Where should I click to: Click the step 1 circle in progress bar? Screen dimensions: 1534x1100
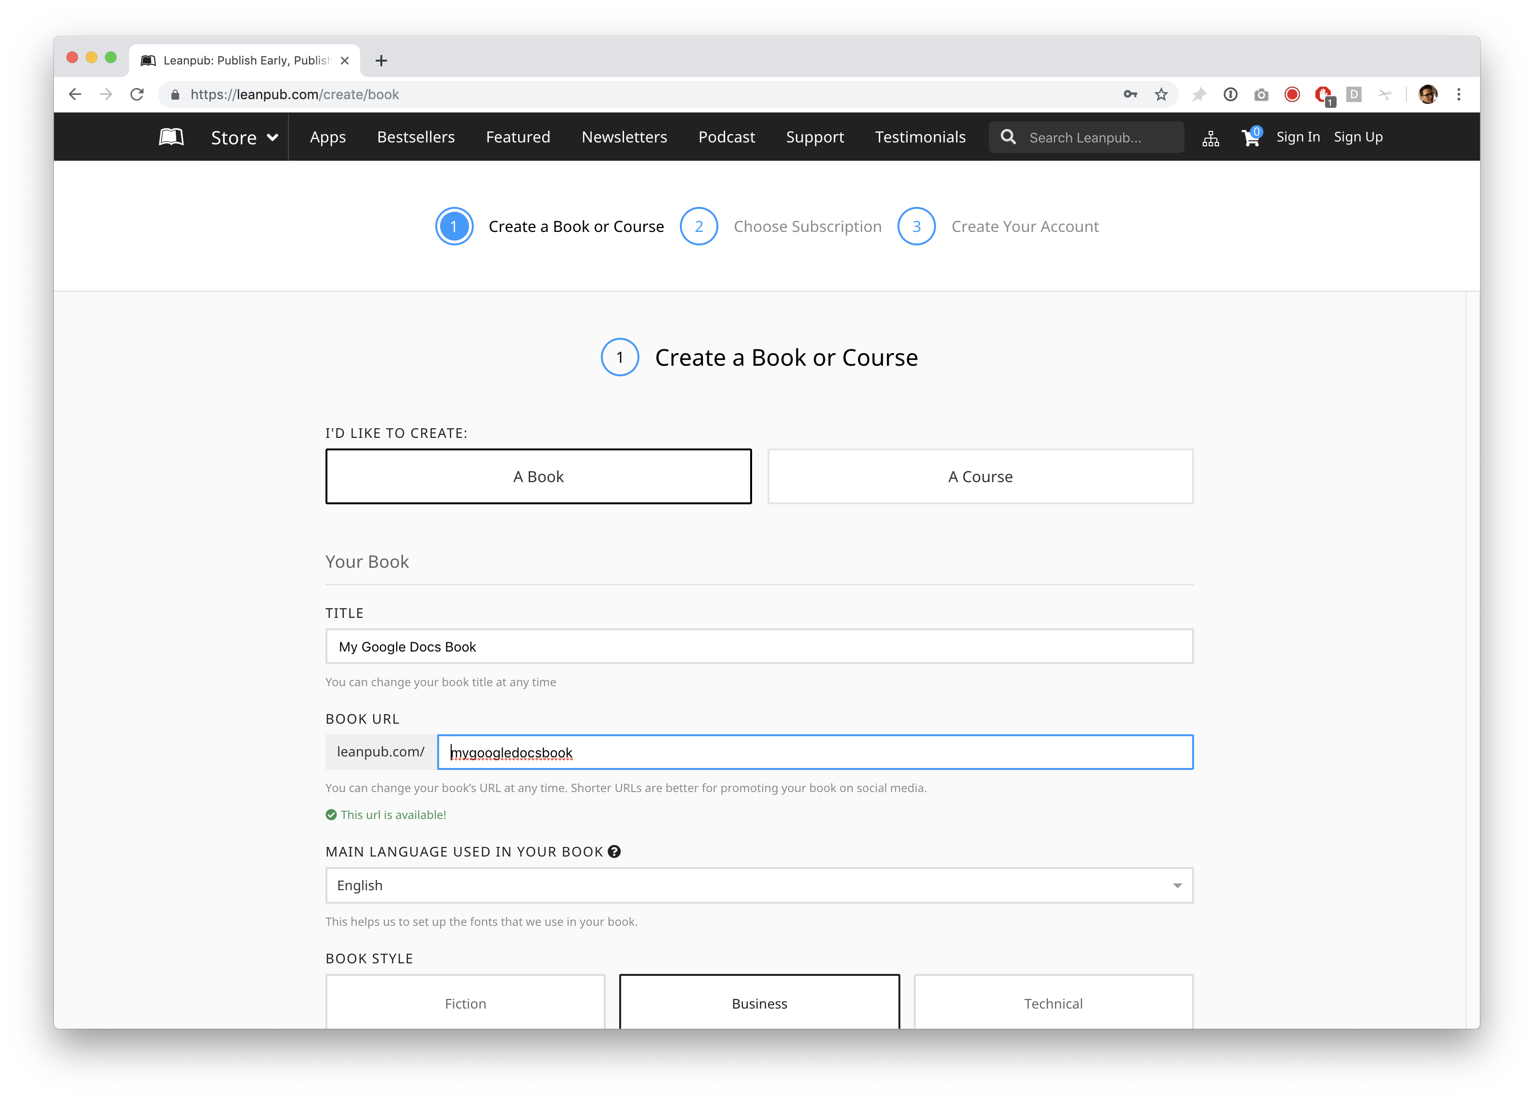(x=454, y=227)
